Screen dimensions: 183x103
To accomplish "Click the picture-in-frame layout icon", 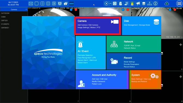I will click(60, 4).
